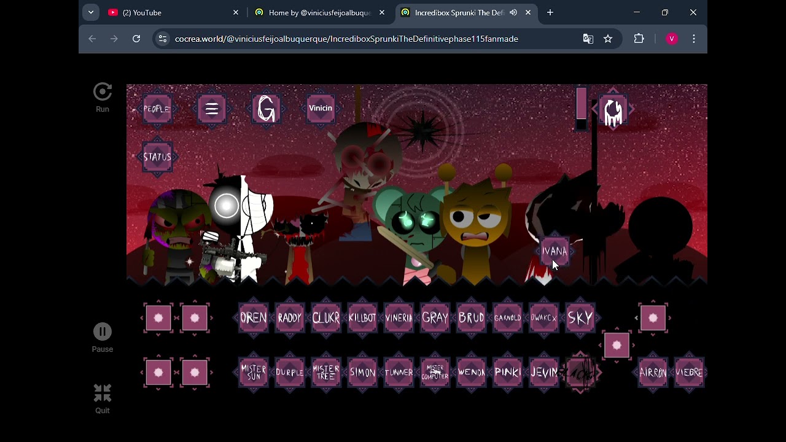Select the OREN character tile

pyautogui.click(x=254, y=318)
